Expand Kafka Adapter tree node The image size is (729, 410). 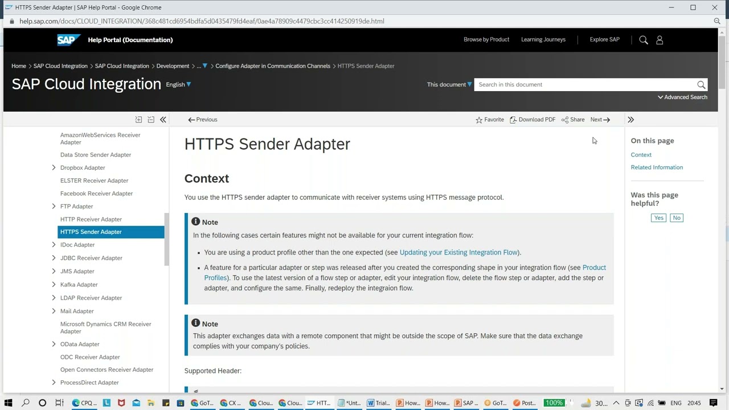(54, 285)
